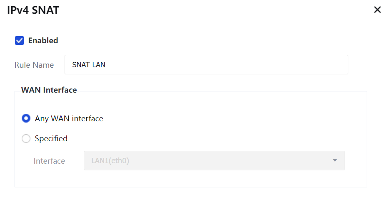Click into the Rule Name input field
This screenshot has width=385, height=199.
[206, 65]
